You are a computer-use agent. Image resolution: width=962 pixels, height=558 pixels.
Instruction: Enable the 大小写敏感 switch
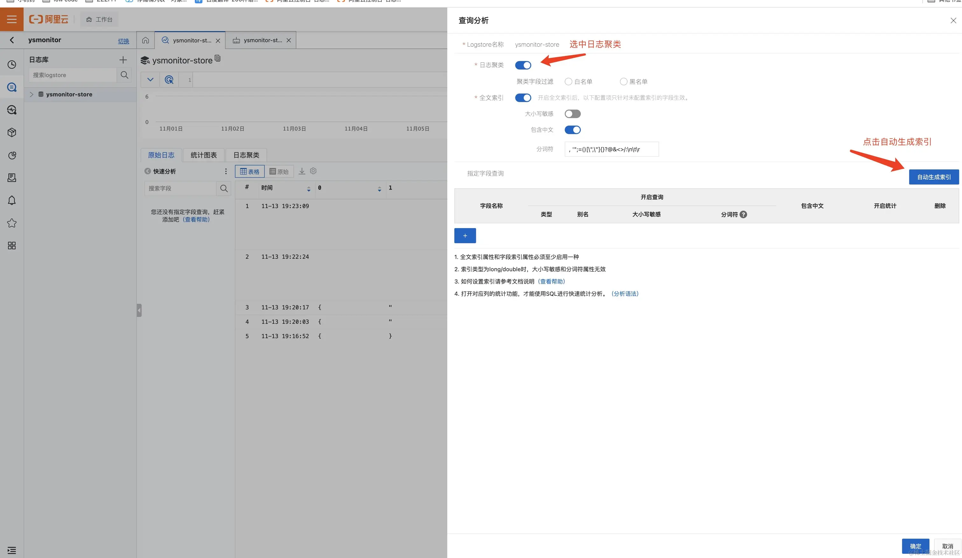572,114
